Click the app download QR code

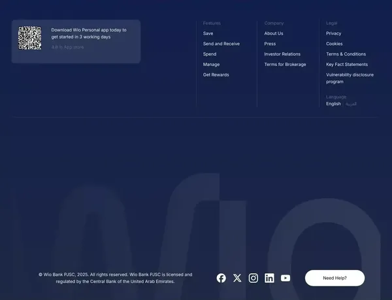point(30,38)
